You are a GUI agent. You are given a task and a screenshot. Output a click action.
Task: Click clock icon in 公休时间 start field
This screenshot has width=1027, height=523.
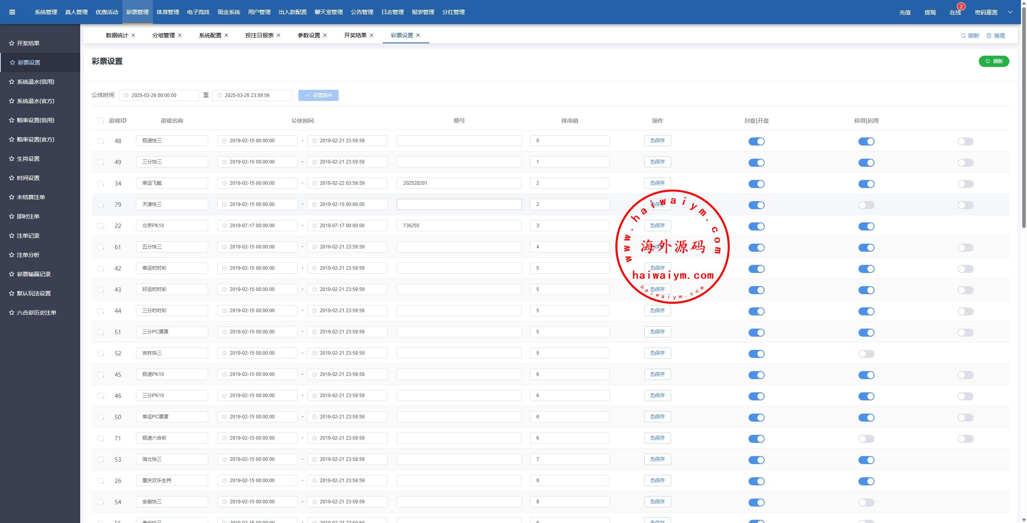[126, 95]
